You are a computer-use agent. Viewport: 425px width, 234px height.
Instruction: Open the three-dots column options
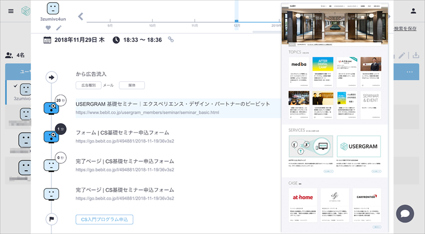pyautogui.click(x=409, y=72)
